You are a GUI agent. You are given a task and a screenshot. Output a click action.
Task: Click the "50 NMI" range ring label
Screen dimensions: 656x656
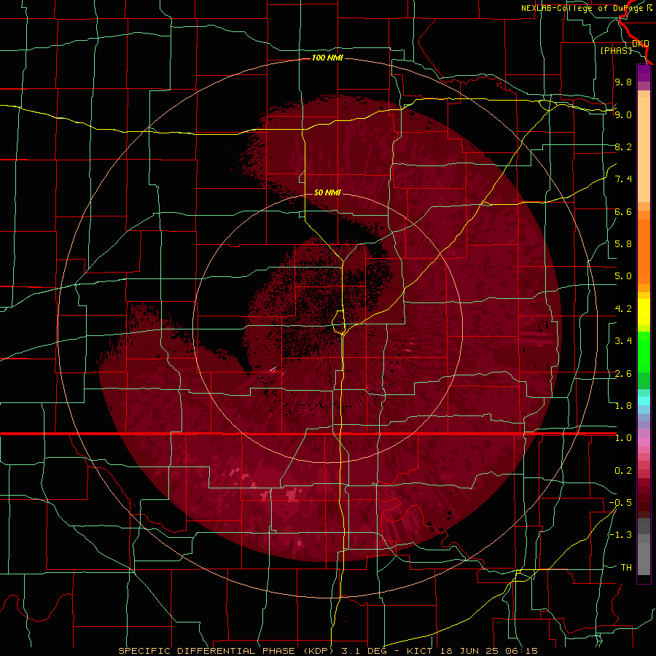[x=327, y=192]
